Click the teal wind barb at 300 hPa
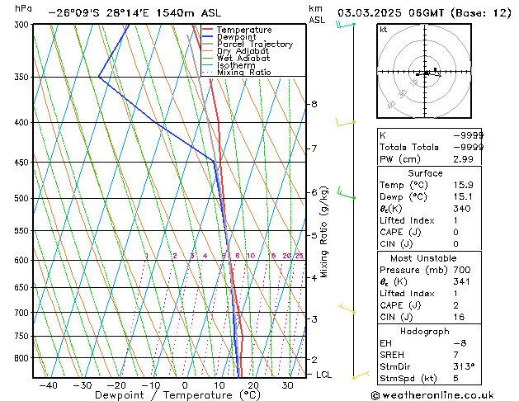This screenshot has height=401, width=519. coord(346,25)
